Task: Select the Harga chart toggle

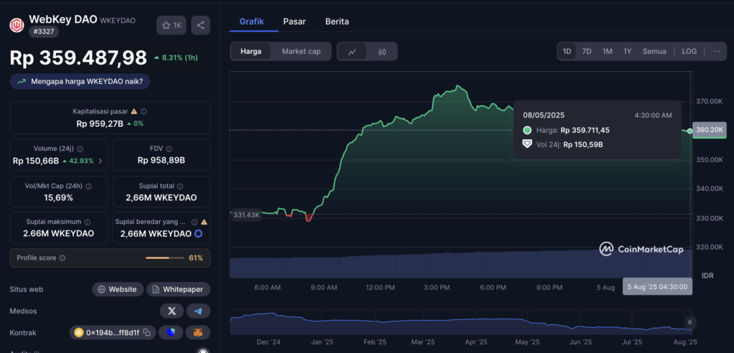Action: (x=251, y=52)
